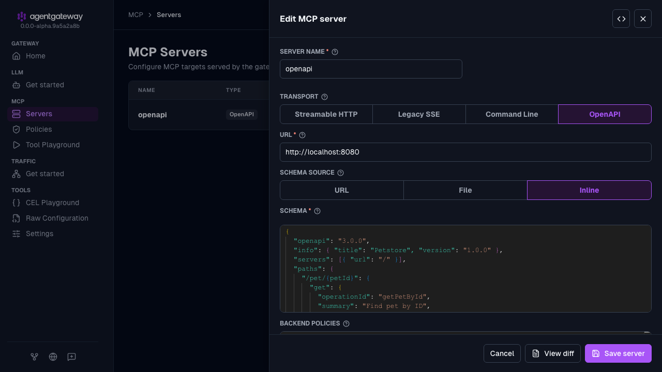Viewport: 662px width, 372px height.
Task: Show help for Server Name field
Action: pyautogui.click(x=335, y=52)
